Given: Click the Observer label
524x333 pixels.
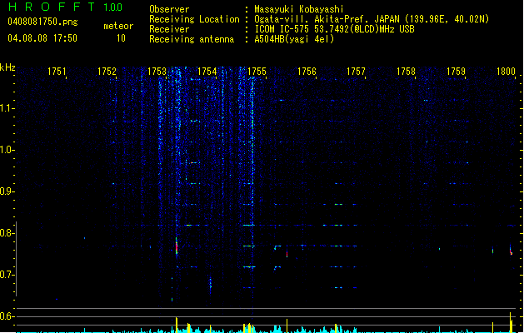Looking at the screenshot, I should click(169, 9).
